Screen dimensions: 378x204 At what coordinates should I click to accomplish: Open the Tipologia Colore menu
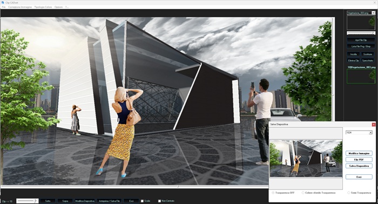43,7
